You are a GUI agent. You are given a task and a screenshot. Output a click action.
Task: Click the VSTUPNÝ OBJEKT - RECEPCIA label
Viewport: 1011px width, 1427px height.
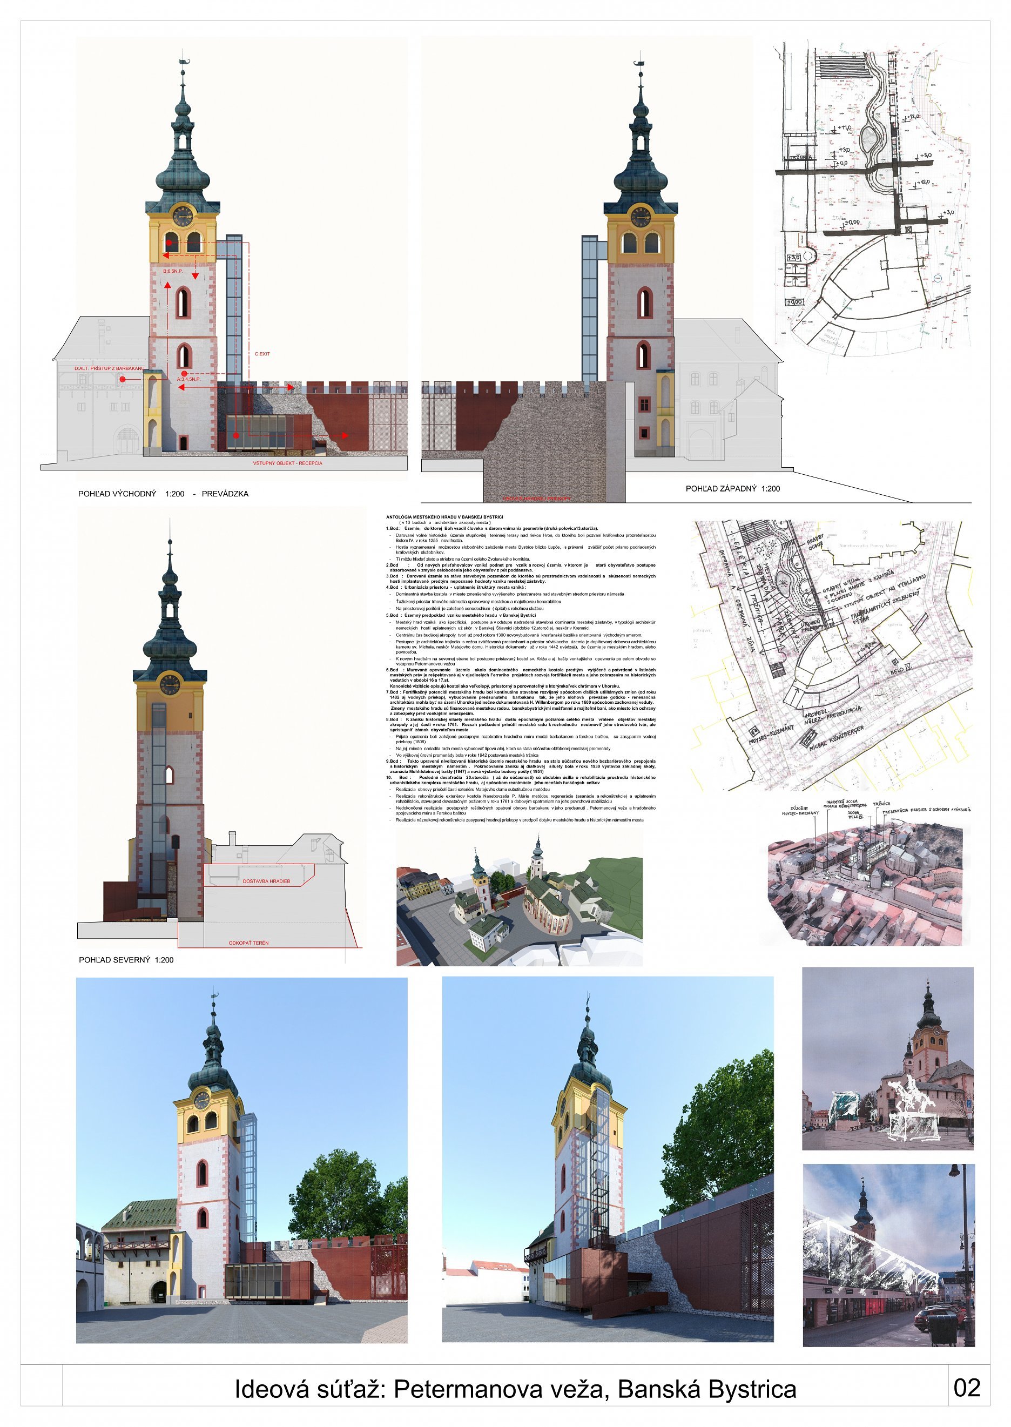tap(287, 463)
